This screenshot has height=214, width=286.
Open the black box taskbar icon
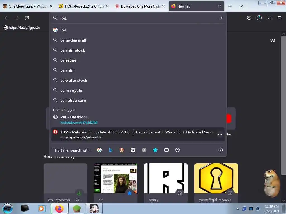25,208
